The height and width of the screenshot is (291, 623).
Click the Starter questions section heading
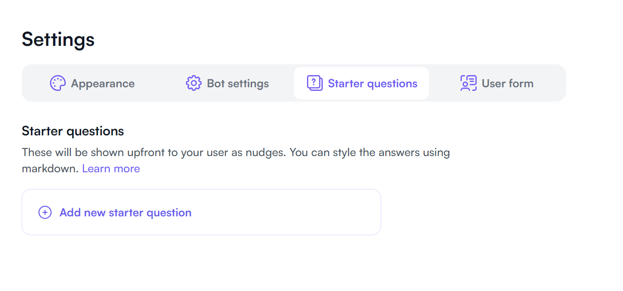coord(72,131)
